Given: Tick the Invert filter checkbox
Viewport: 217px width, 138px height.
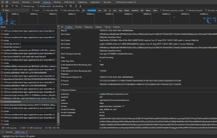Looking at the screenshot, I should 33,10.
